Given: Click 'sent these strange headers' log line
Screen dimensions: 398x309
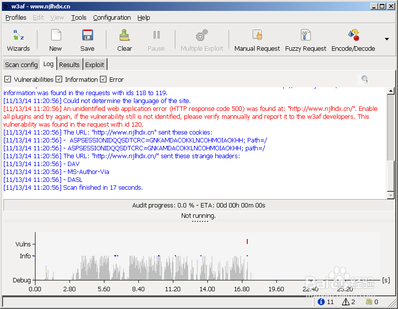Looking at the screenshot, I should [x=122, y=156].
